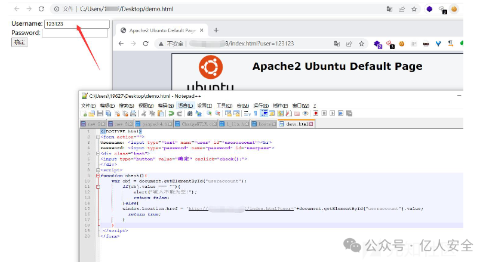Click the 'return false;' text on line 13
The width and height of the screenshot is (489, 265).
tap(151, 198)
